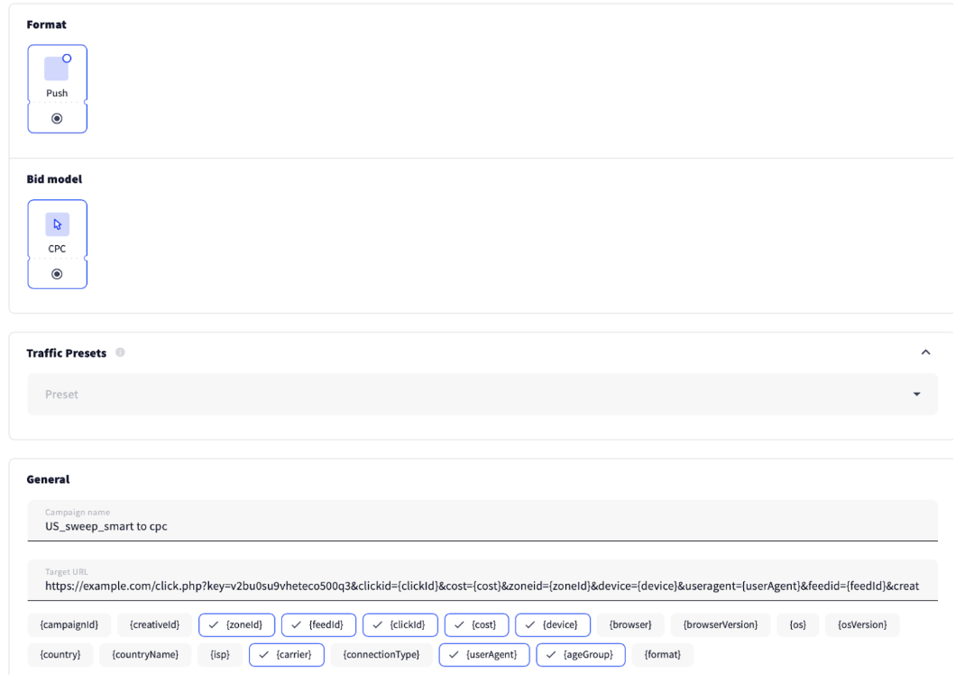Add the {browserVersion} macro tag
Screen dimensions: 965x691
(x=720, y=624)
